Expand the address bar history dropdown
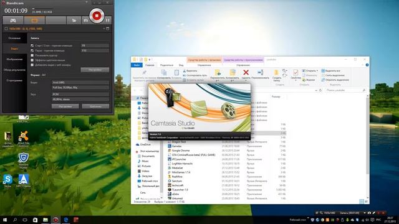 316,90
